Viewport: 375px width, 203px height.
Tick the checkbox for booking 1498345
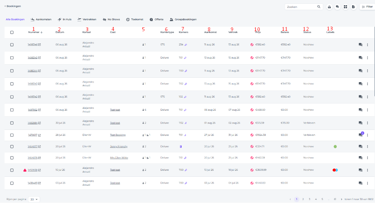tap(12, 58)
